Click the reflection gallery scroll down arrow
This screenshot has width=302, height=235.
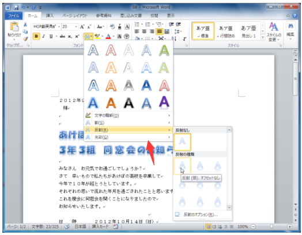(229, 208)
